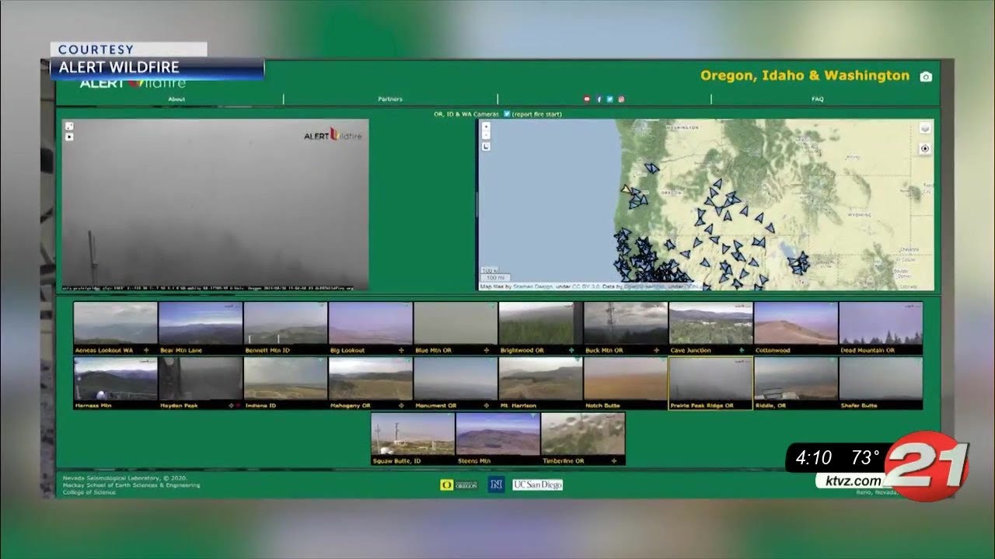Open the Partners navigation item

(x=390, y=99)
